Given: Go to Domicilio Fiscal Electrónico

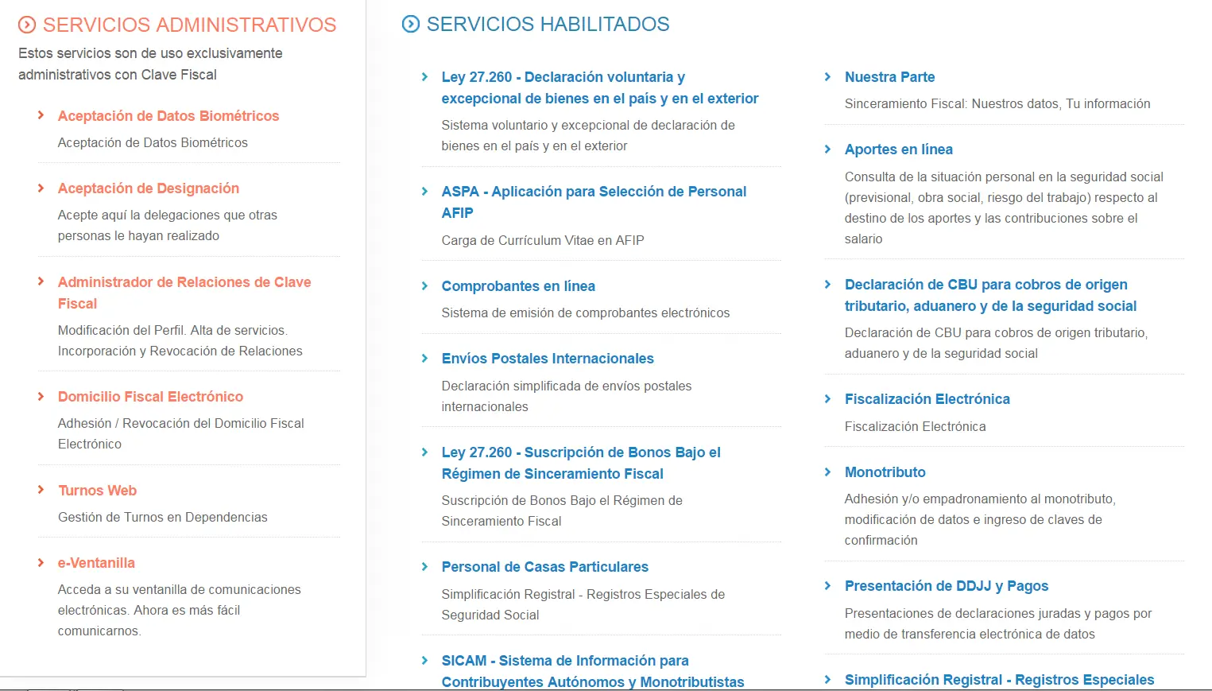Looking at the screenshot, I should (x=150, y=397).
